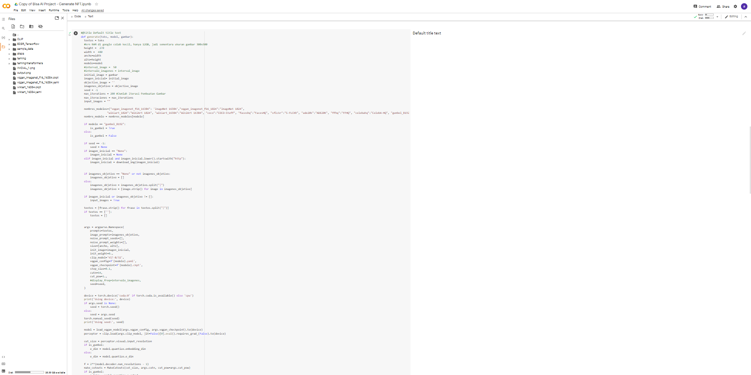Viewport: 751px width, 375px height.
Task: Click the All changes saved link
Action: pyautogui.click(x=93, y=10)
